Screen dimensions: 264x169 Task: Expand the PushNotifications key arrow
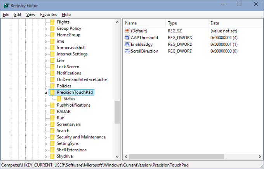(x=46, y=105)
